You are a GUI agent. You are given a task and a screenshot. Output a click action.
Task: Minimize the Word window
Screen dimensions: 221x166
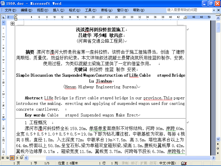click(x=204, y=3)
